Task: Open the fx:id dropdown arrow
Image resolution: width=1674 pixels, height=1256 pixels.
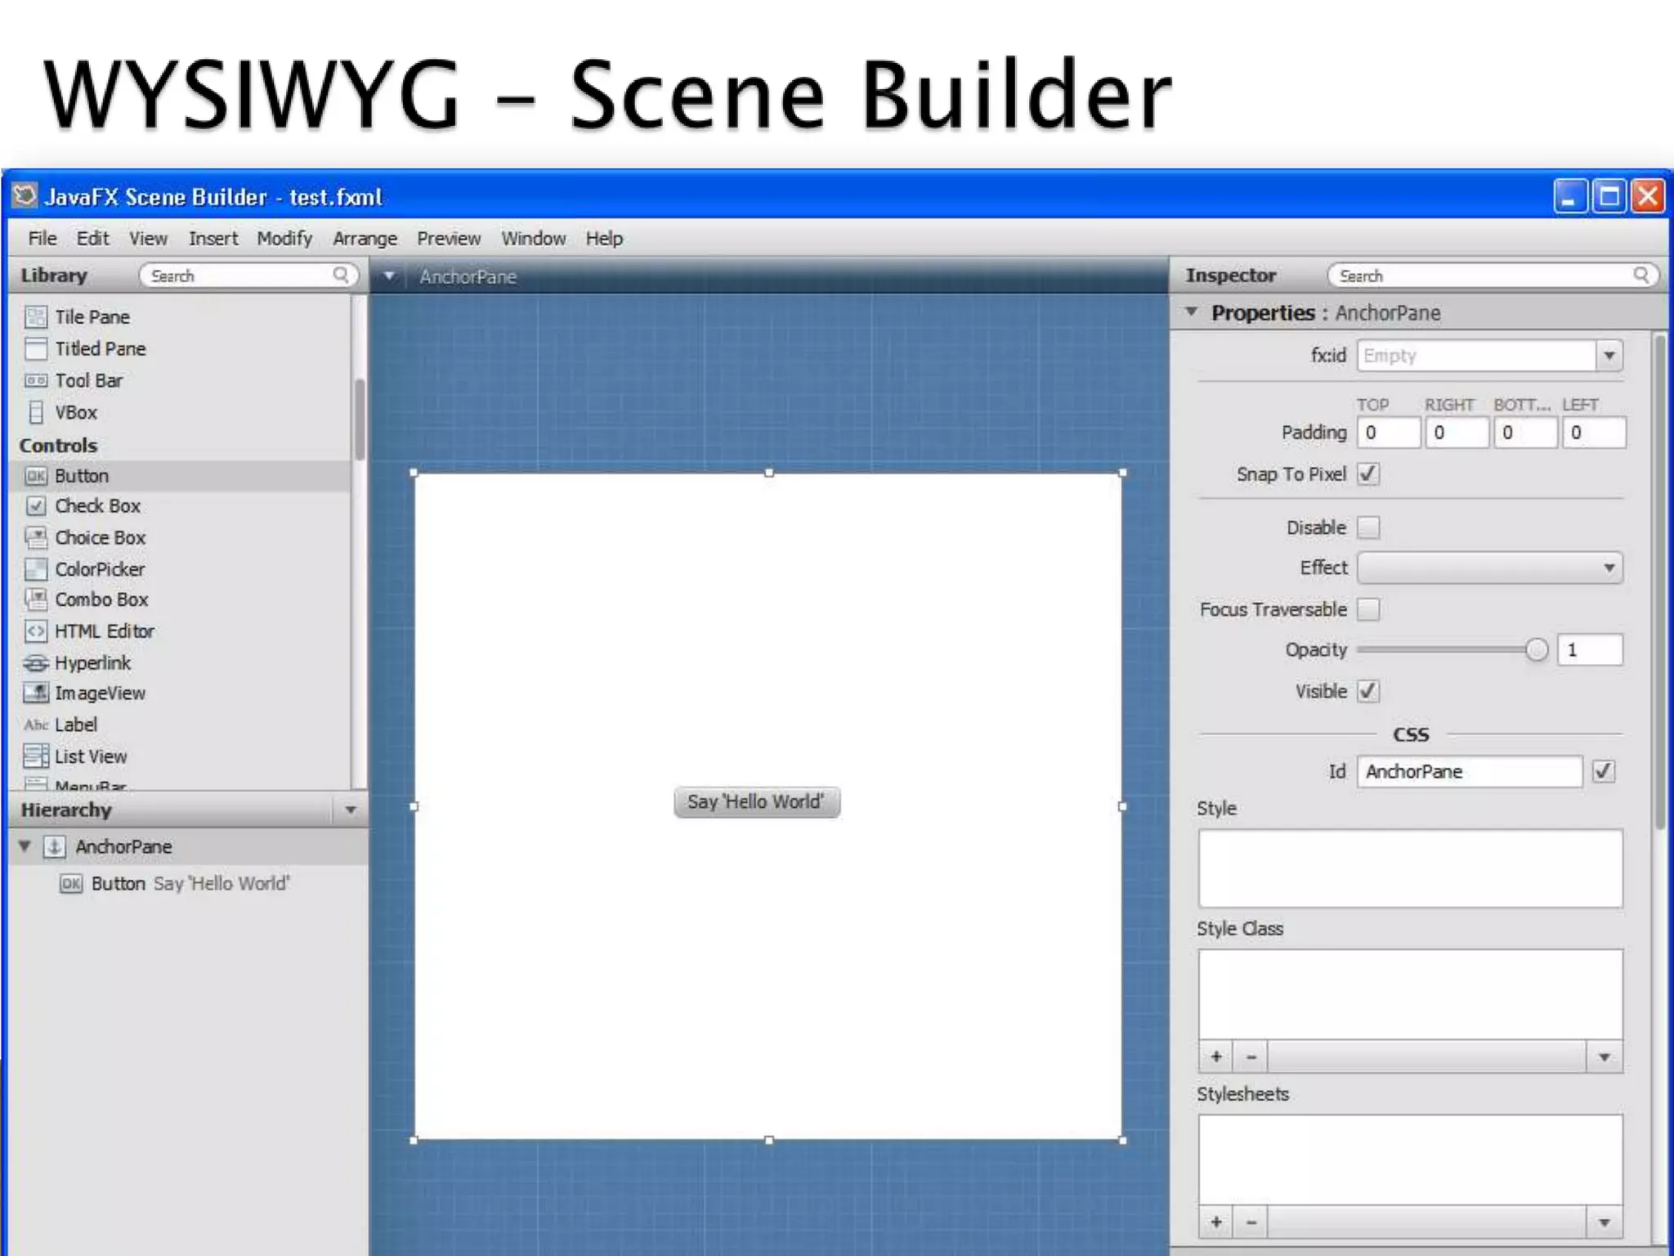Action: (1609, 356)
